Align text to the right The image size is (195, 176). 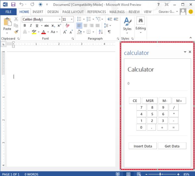point(92,26)
